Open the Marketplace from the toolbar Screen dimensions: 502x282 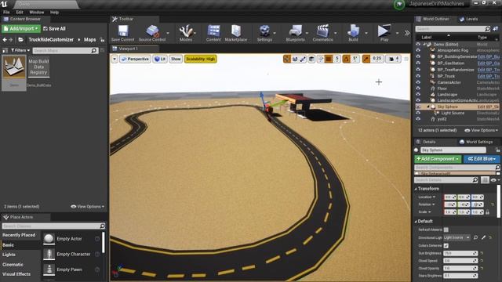point(236,33)
